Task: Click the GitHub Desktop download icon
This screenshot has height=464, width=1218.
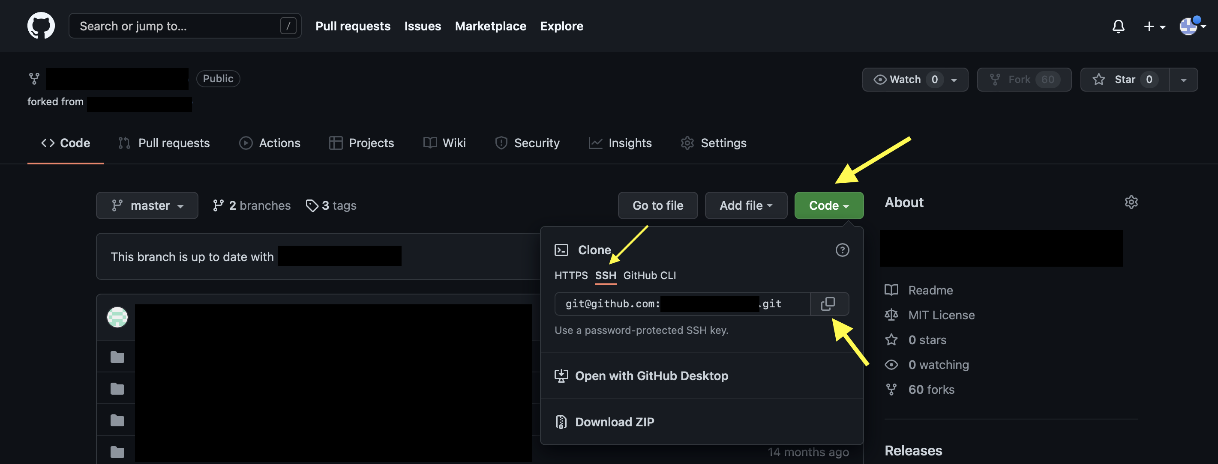Action: [x=561, y=376]
